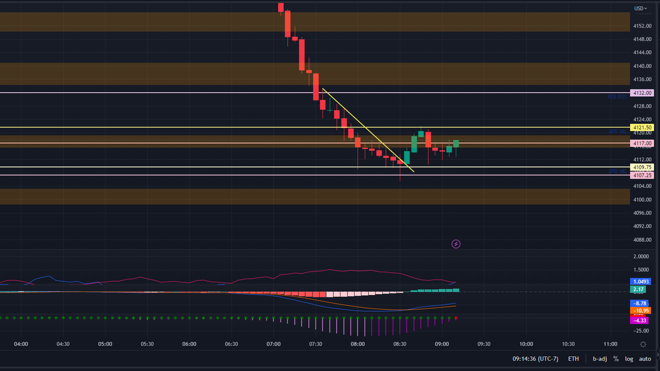The height and width of the screenshot is (371, 660).
Task: Select the 4132.00 price line label
Action: click(642, 93)
